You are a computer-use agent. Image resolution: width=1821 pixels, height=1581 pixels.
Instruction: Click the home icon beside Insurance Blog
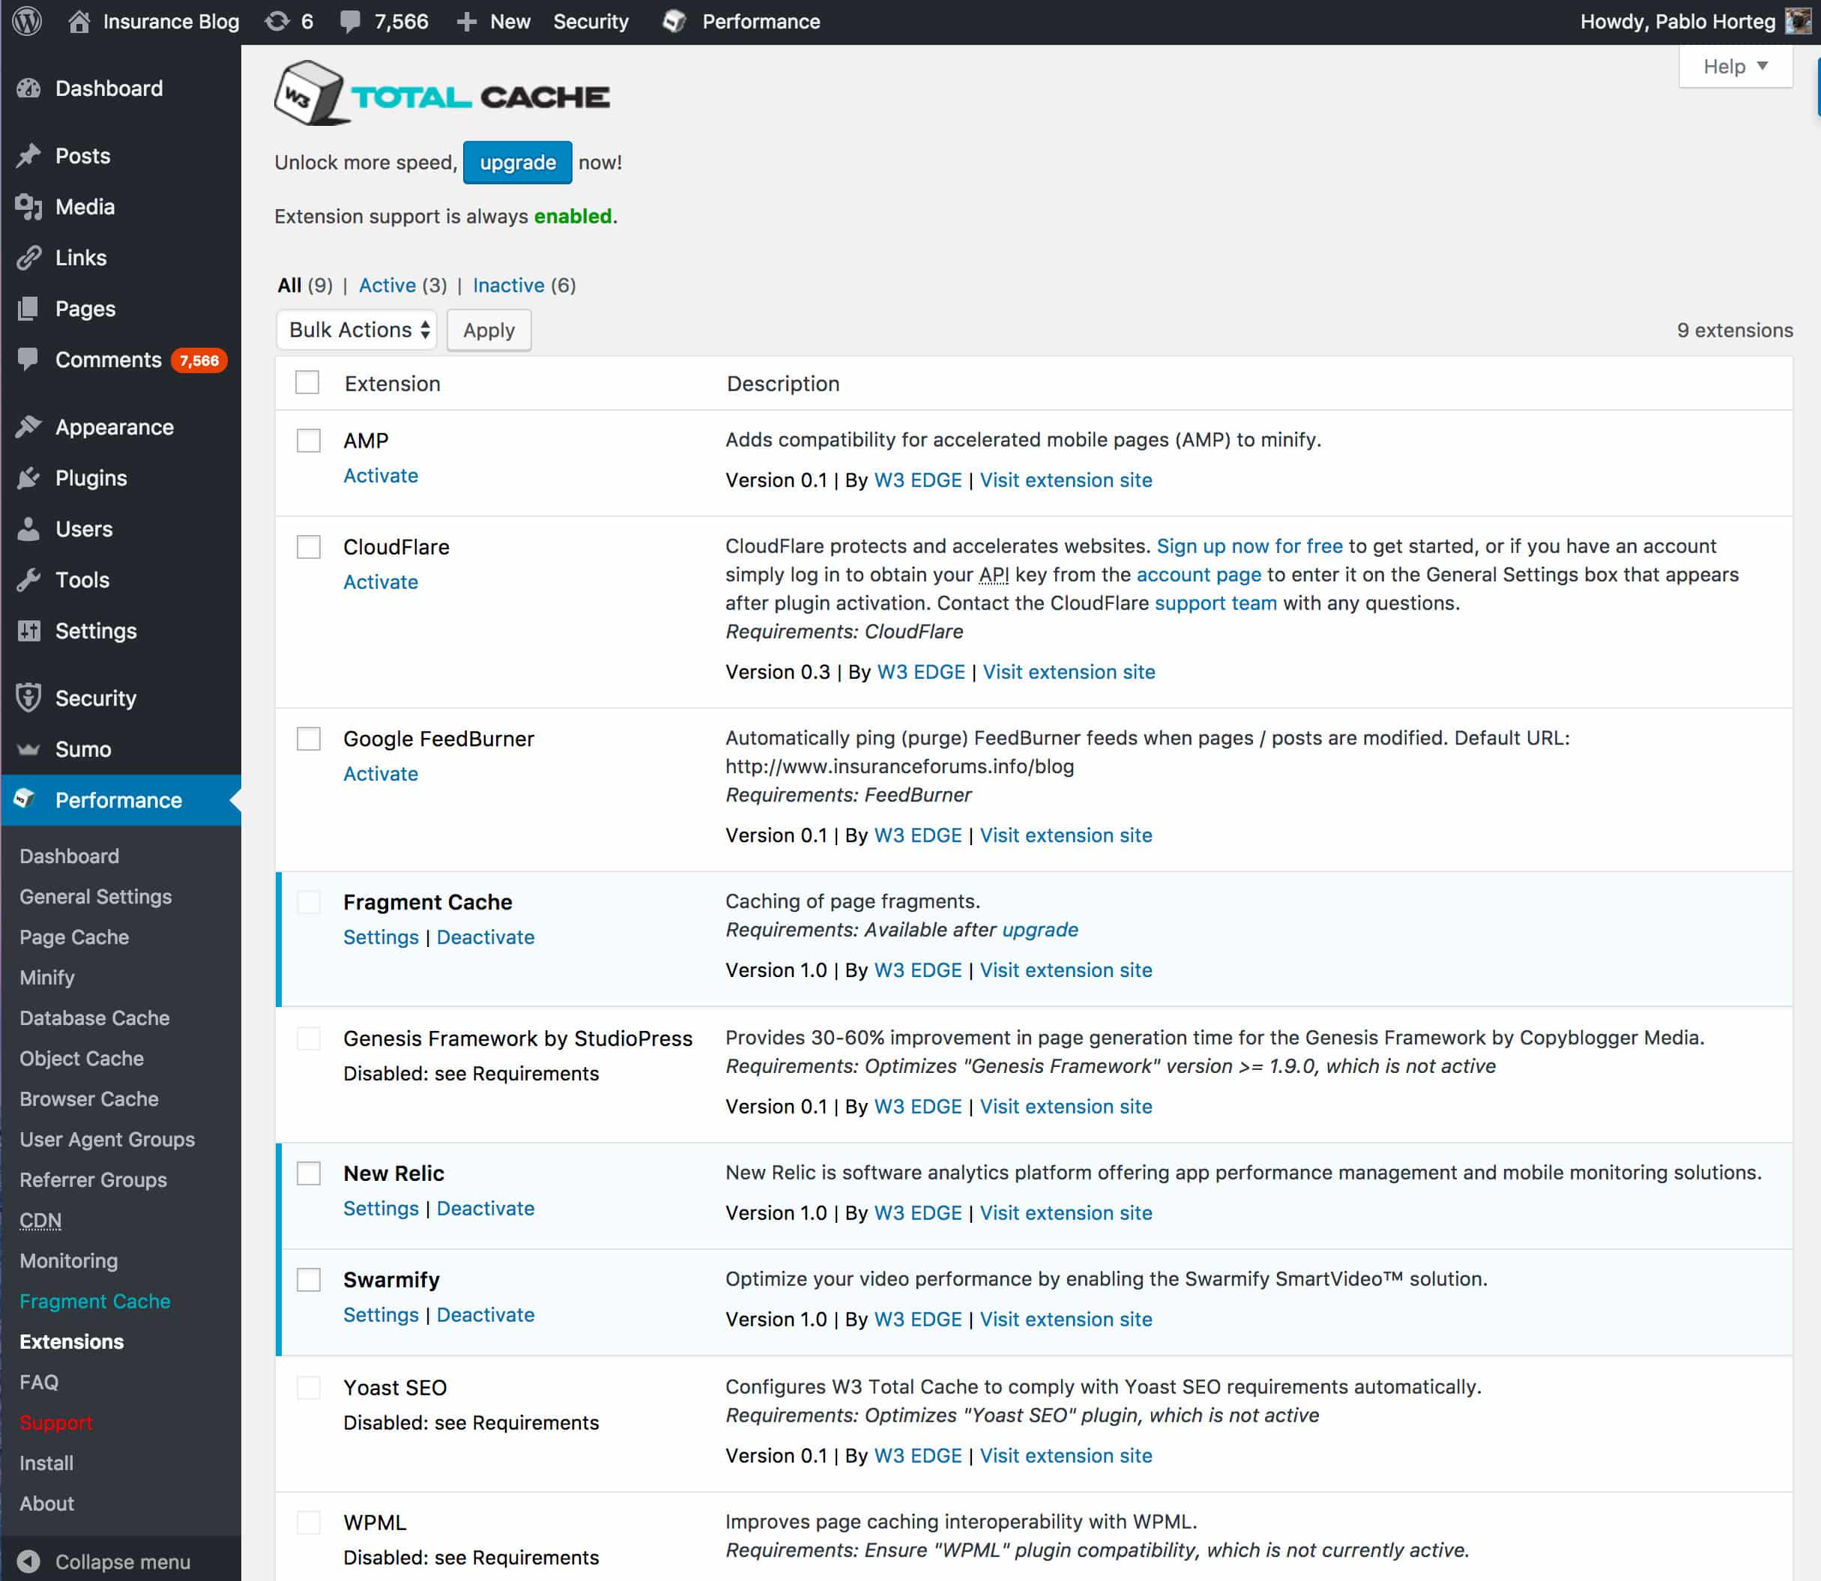click(79, 21)
